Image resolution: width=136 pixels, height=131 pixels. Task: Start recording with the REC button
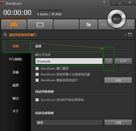pyautogui.click(x=117, y=19)
